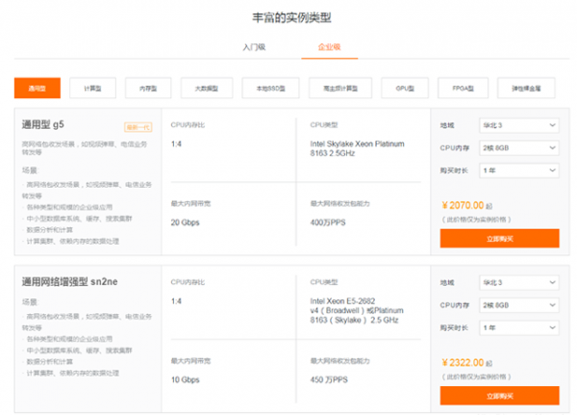The image size is (577, 415).
Task: Click 立即购买 for 通用网络增强型 sn2ne
Action: [498, 396]
